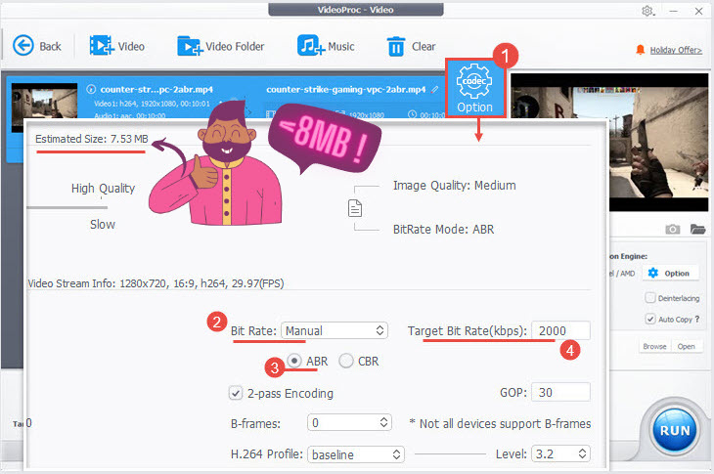This screenshot has width=714, height=474.
Task: Adjust the High Quality slider
Action: pos(67,207)
